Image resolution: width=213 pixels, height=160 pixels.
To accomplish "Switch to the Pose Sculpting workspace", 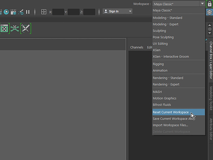I will pyautogui.click(x=179, y=37).
